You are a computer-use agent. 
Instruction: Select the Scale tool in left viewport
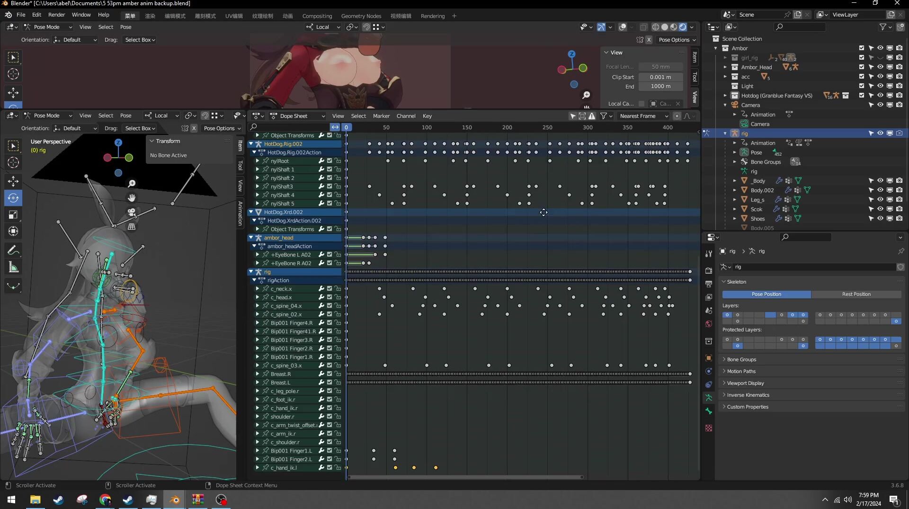[x=13, y=215]
